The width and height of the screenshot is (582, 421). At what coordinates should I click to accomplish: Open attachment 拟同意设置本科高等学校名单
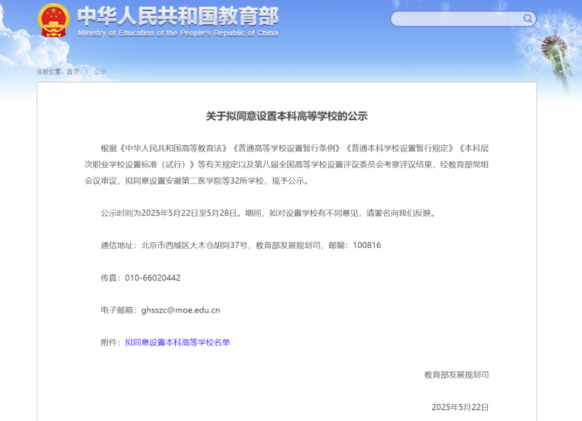[177, 342]
